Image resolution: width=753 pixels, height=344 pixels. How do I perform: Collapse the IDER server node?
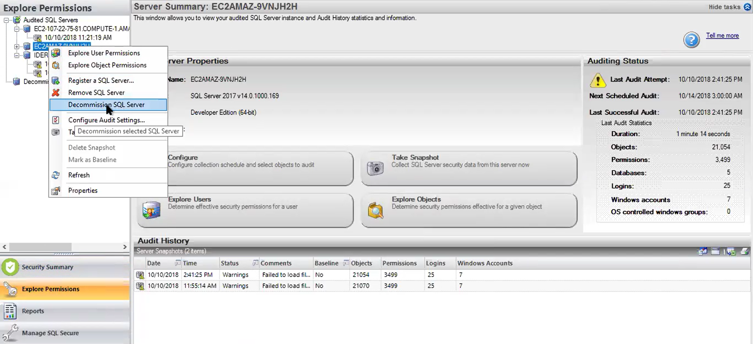click(17, 55)
